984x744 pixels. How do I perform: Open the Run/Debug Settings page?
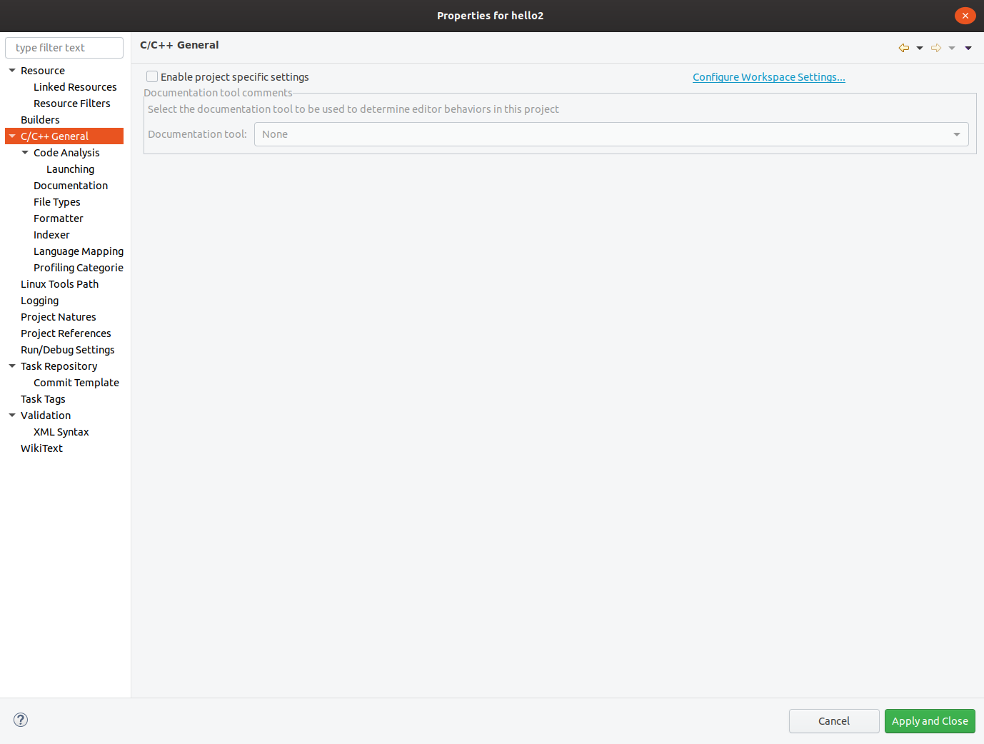[67, 349]
